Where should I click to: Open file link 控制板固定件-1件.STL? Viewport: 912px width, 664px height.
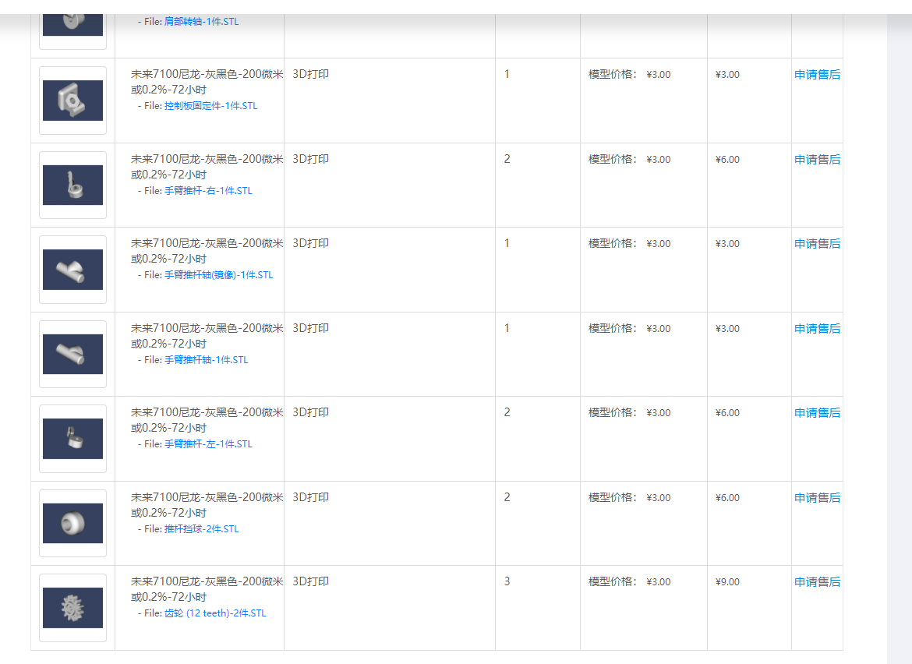point(210,106)
